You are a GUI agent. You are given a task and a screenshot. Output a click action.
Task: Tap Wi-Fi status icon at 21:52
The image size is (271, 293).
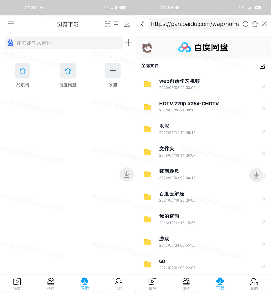coord(106,8)
